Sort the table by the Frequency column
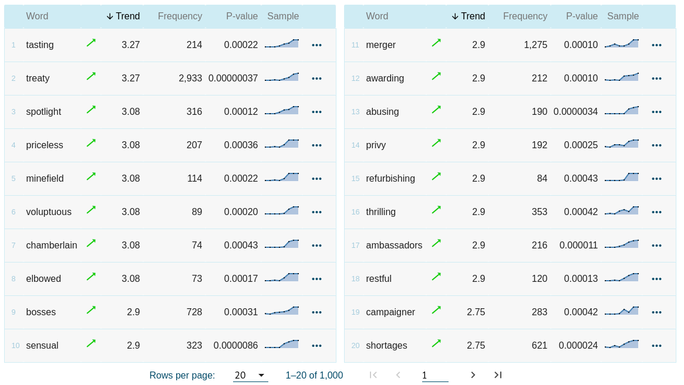This screenshot has width=684, height=385. point(180,16)
